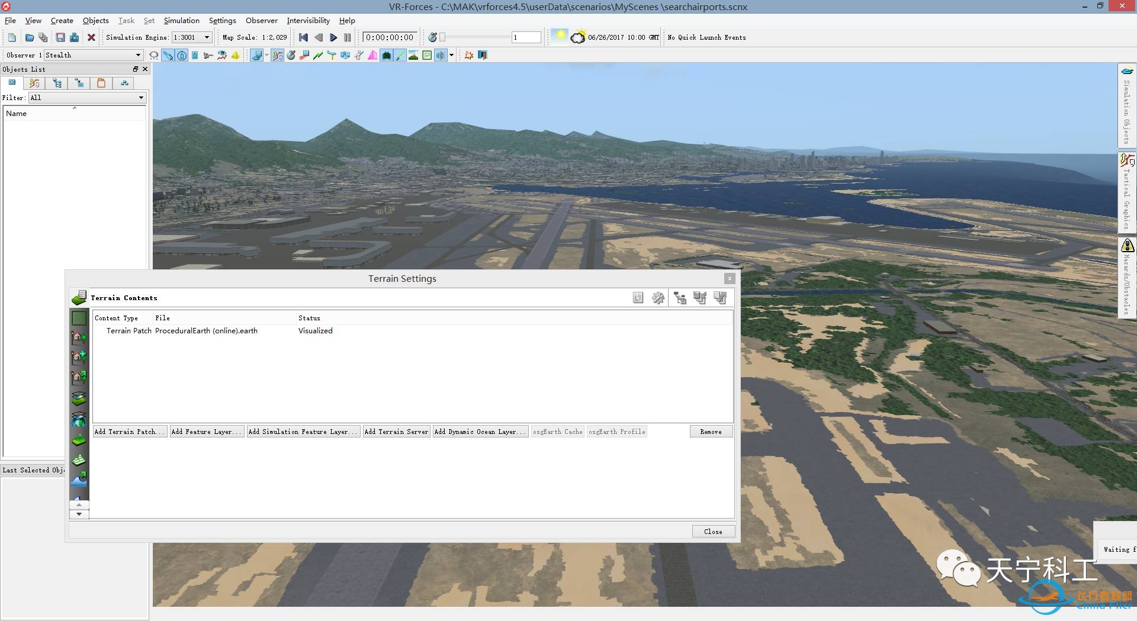The height and width of the screenshot is (621, 1137).
Task: Toggle the highlighted green brush terrain icon
Action: 401,55
